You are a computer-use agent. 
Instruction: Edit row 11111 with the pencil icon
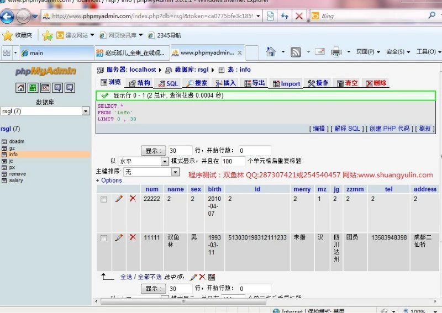pyautogui.click(x=119, y=238)
